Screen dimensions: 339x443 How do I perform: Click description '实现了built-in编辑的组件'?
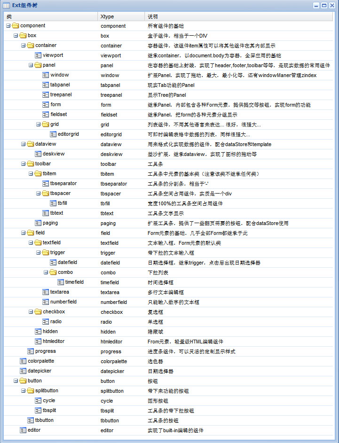[175, 430]
